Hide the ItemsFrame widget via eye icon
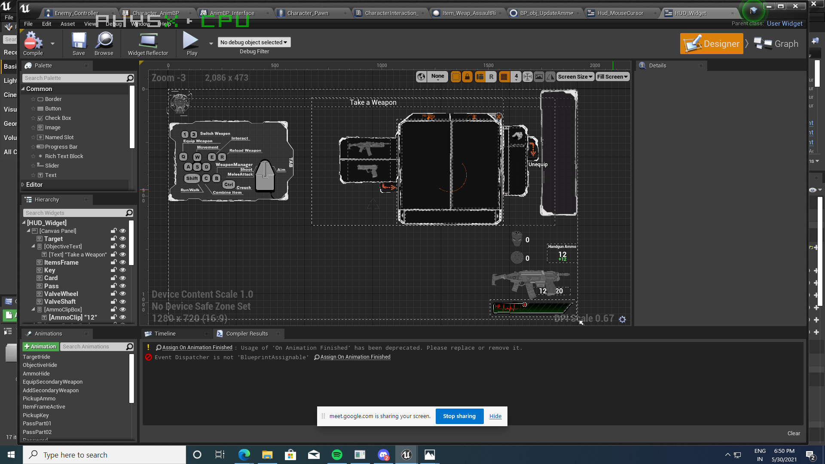The image size is (825, 464). point(122,262)
